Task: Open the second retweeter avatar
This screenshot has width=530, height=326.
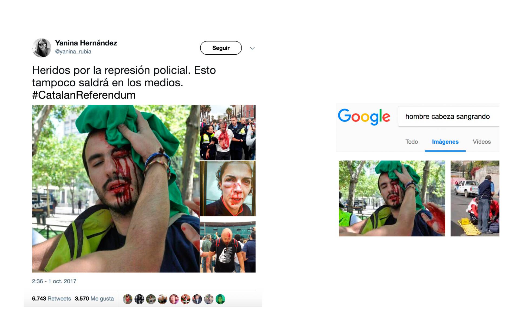Action: tap(139, 299)
